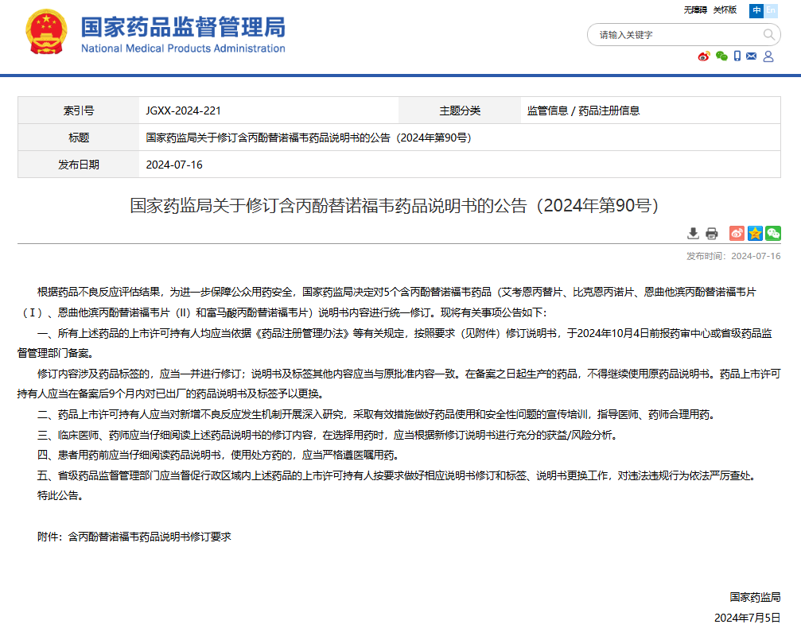This screenshot has height=632, width=801.
Task: Switch language to En
Action: click(x=771, y=10)
